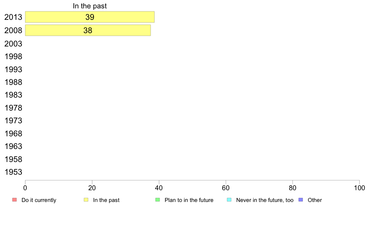The image size is (368, 228).
Task: Click the In the past chart title
Action: tap(90, 6)
